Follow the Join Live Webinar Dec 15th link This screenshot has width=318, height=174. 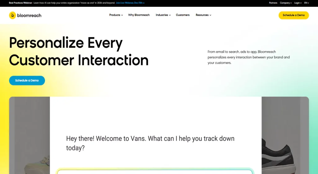[130, 3]
